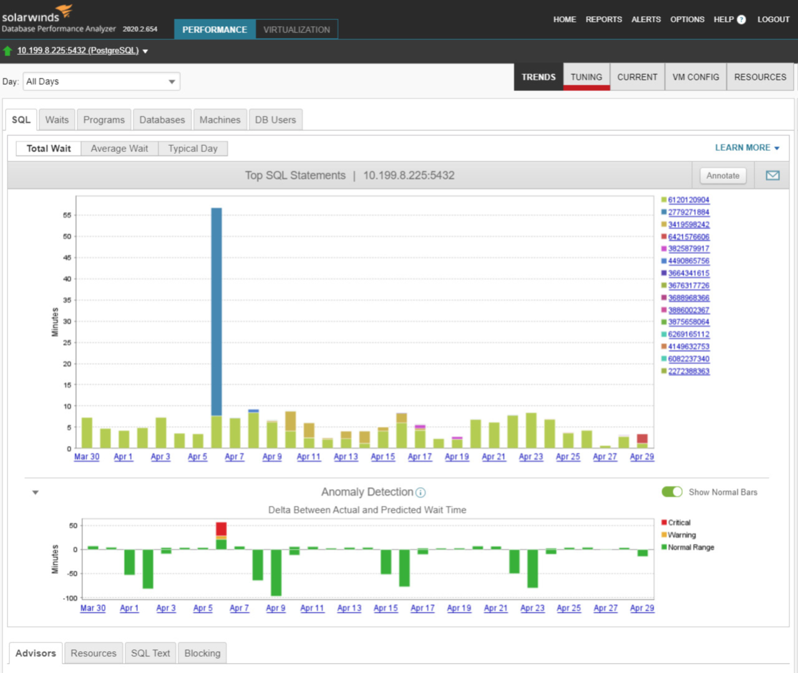Expand the LEARN MORE dropdown
Screen dimensions: 798x673
pyautogui.click(x=747, y=148)
